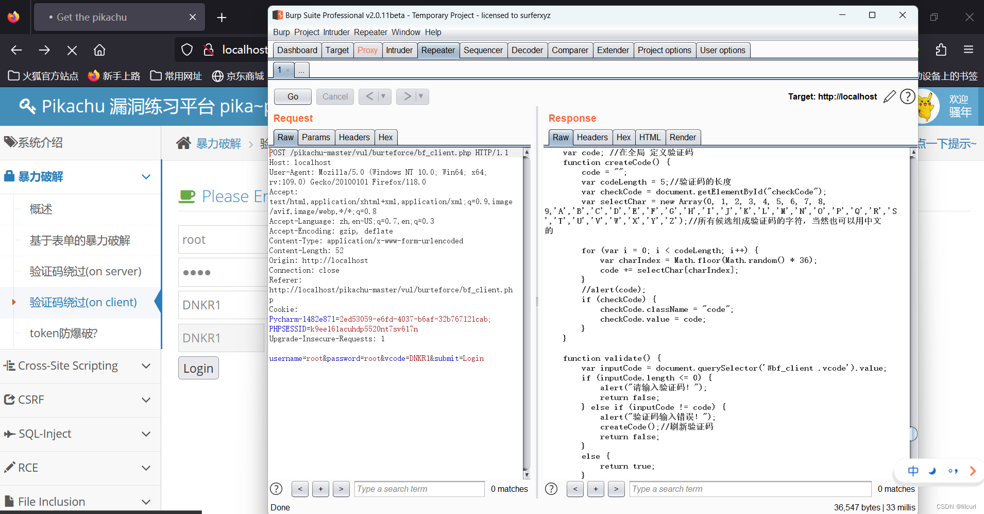Edit target with pencil icon in Burp
The width and height of the screenshot is (984, 514).
tap(890, 96)
